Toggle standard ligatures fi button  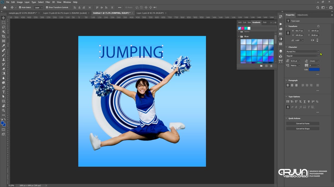[288, 107]
